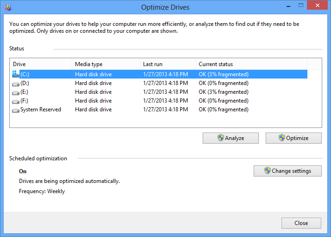
Task: Click the shield icon on Analyze button
Action: pyautogui.click(x=221, y=138)
